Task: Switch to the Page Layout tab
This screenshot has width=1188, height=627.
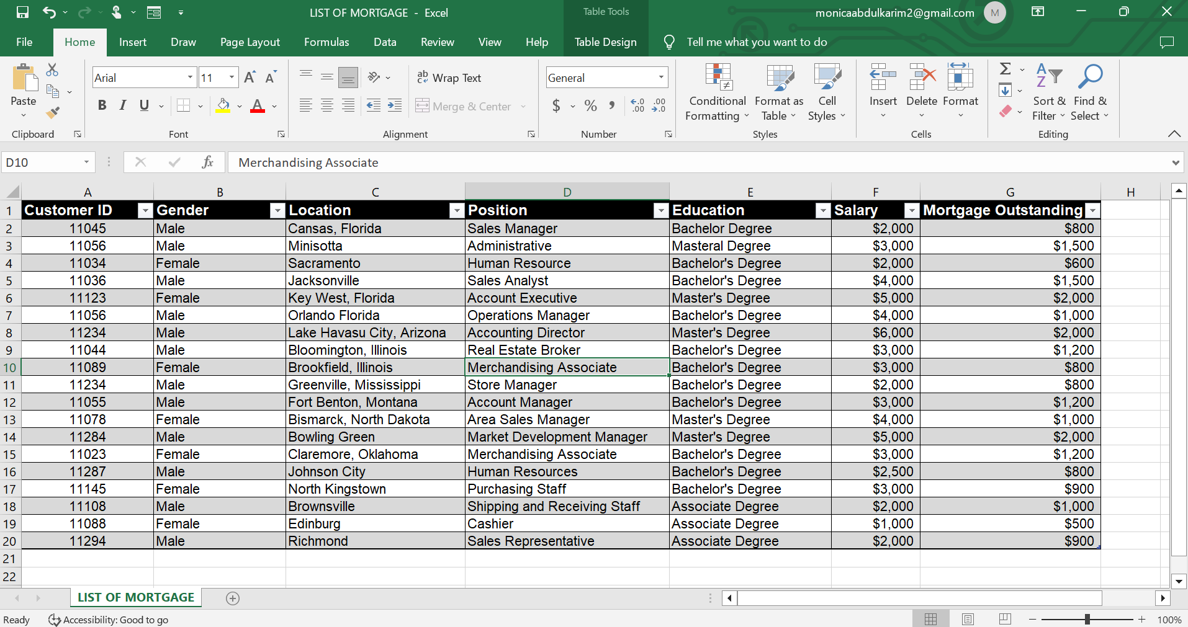Action: pos(250,42)
